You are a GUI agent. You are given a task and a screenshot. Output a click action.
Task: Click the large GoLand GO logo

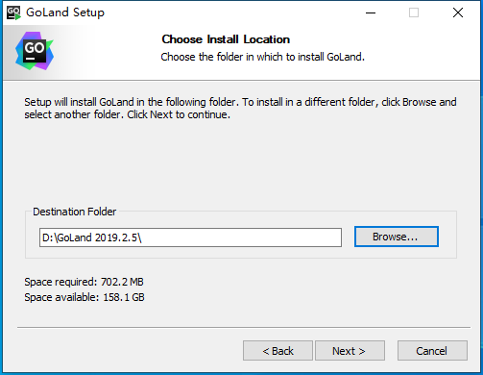click(x=35, y=51)
